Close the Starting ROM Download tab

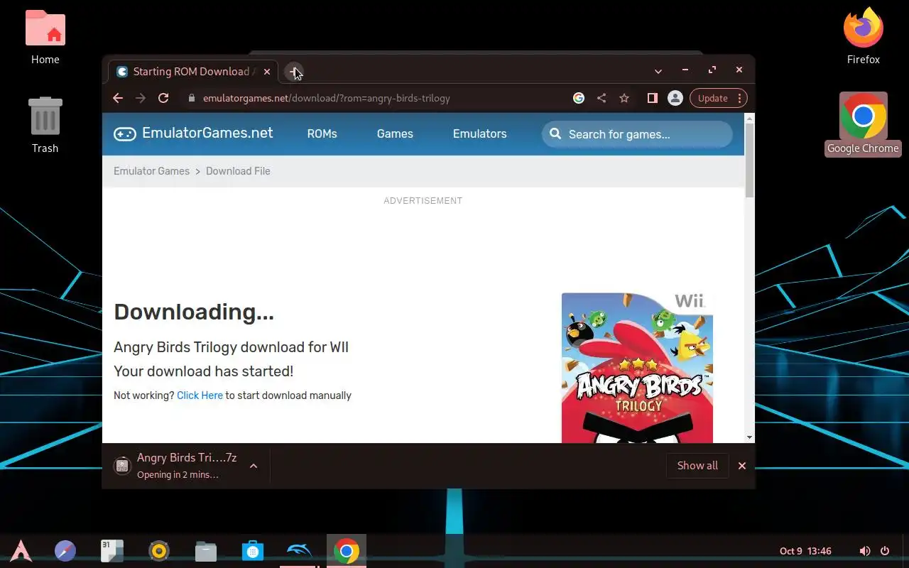(x=267, y=72)
